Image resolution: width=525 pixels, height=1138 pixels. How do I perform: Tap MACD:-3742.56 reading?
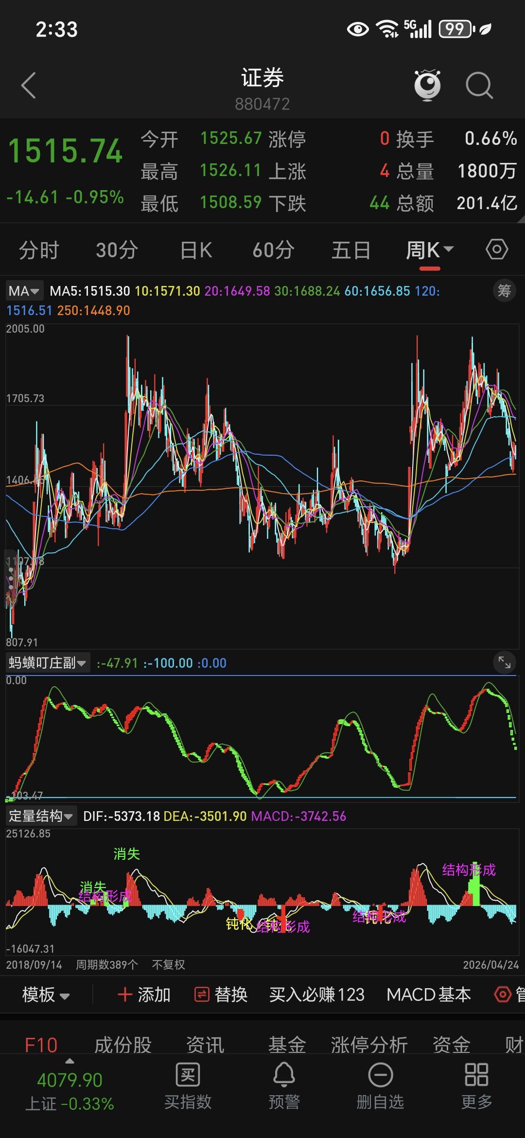tap(298, 816)
